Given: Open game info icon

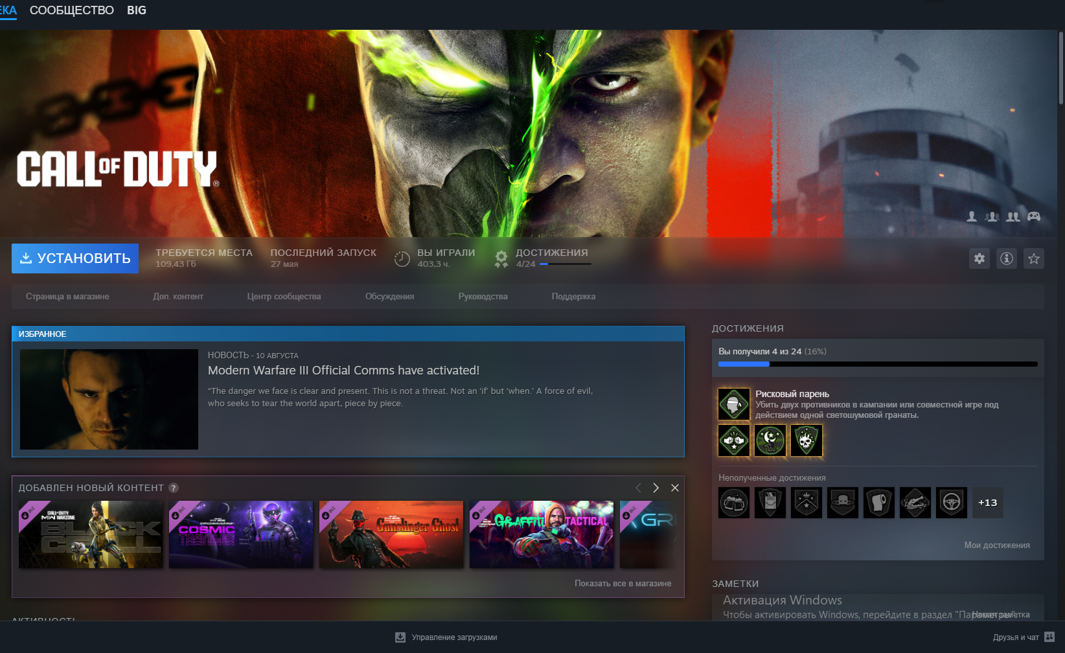Looking at the screenshot, I should 1007,258.
